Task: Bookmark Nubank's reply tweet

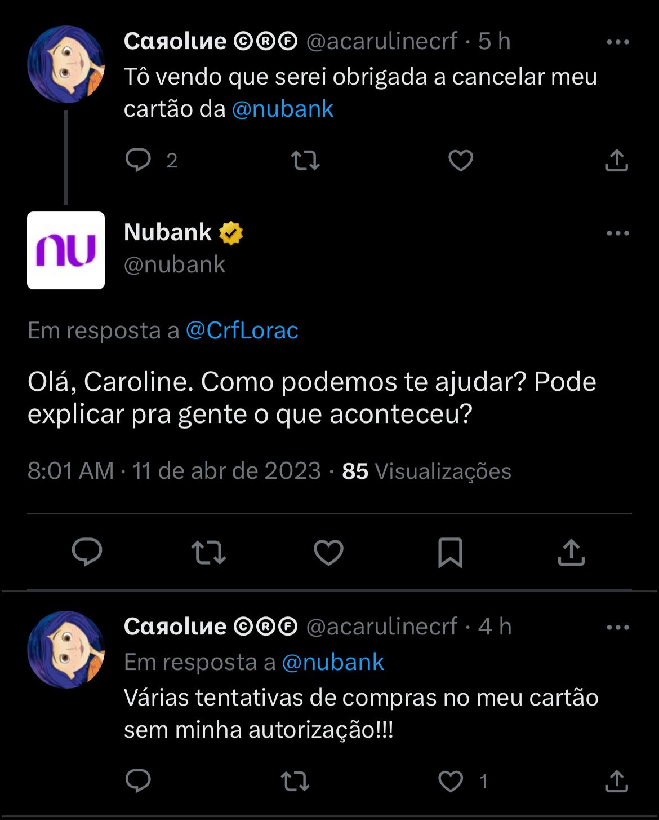Action: coord(450,552)
